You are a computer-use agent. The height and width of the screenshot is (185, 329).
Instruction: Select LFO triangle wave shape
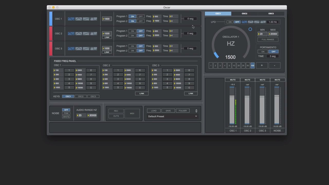coord(250,22)
